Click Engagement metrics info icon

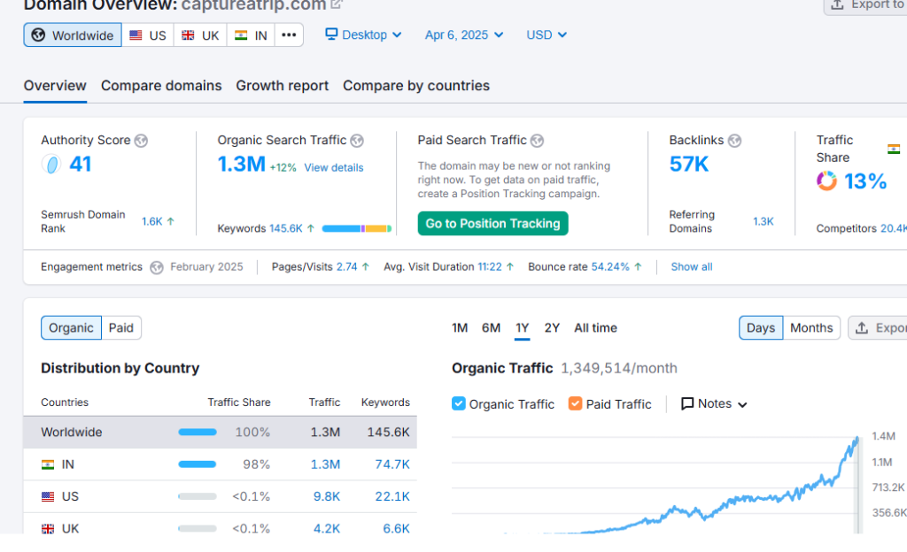pos(157,267)
